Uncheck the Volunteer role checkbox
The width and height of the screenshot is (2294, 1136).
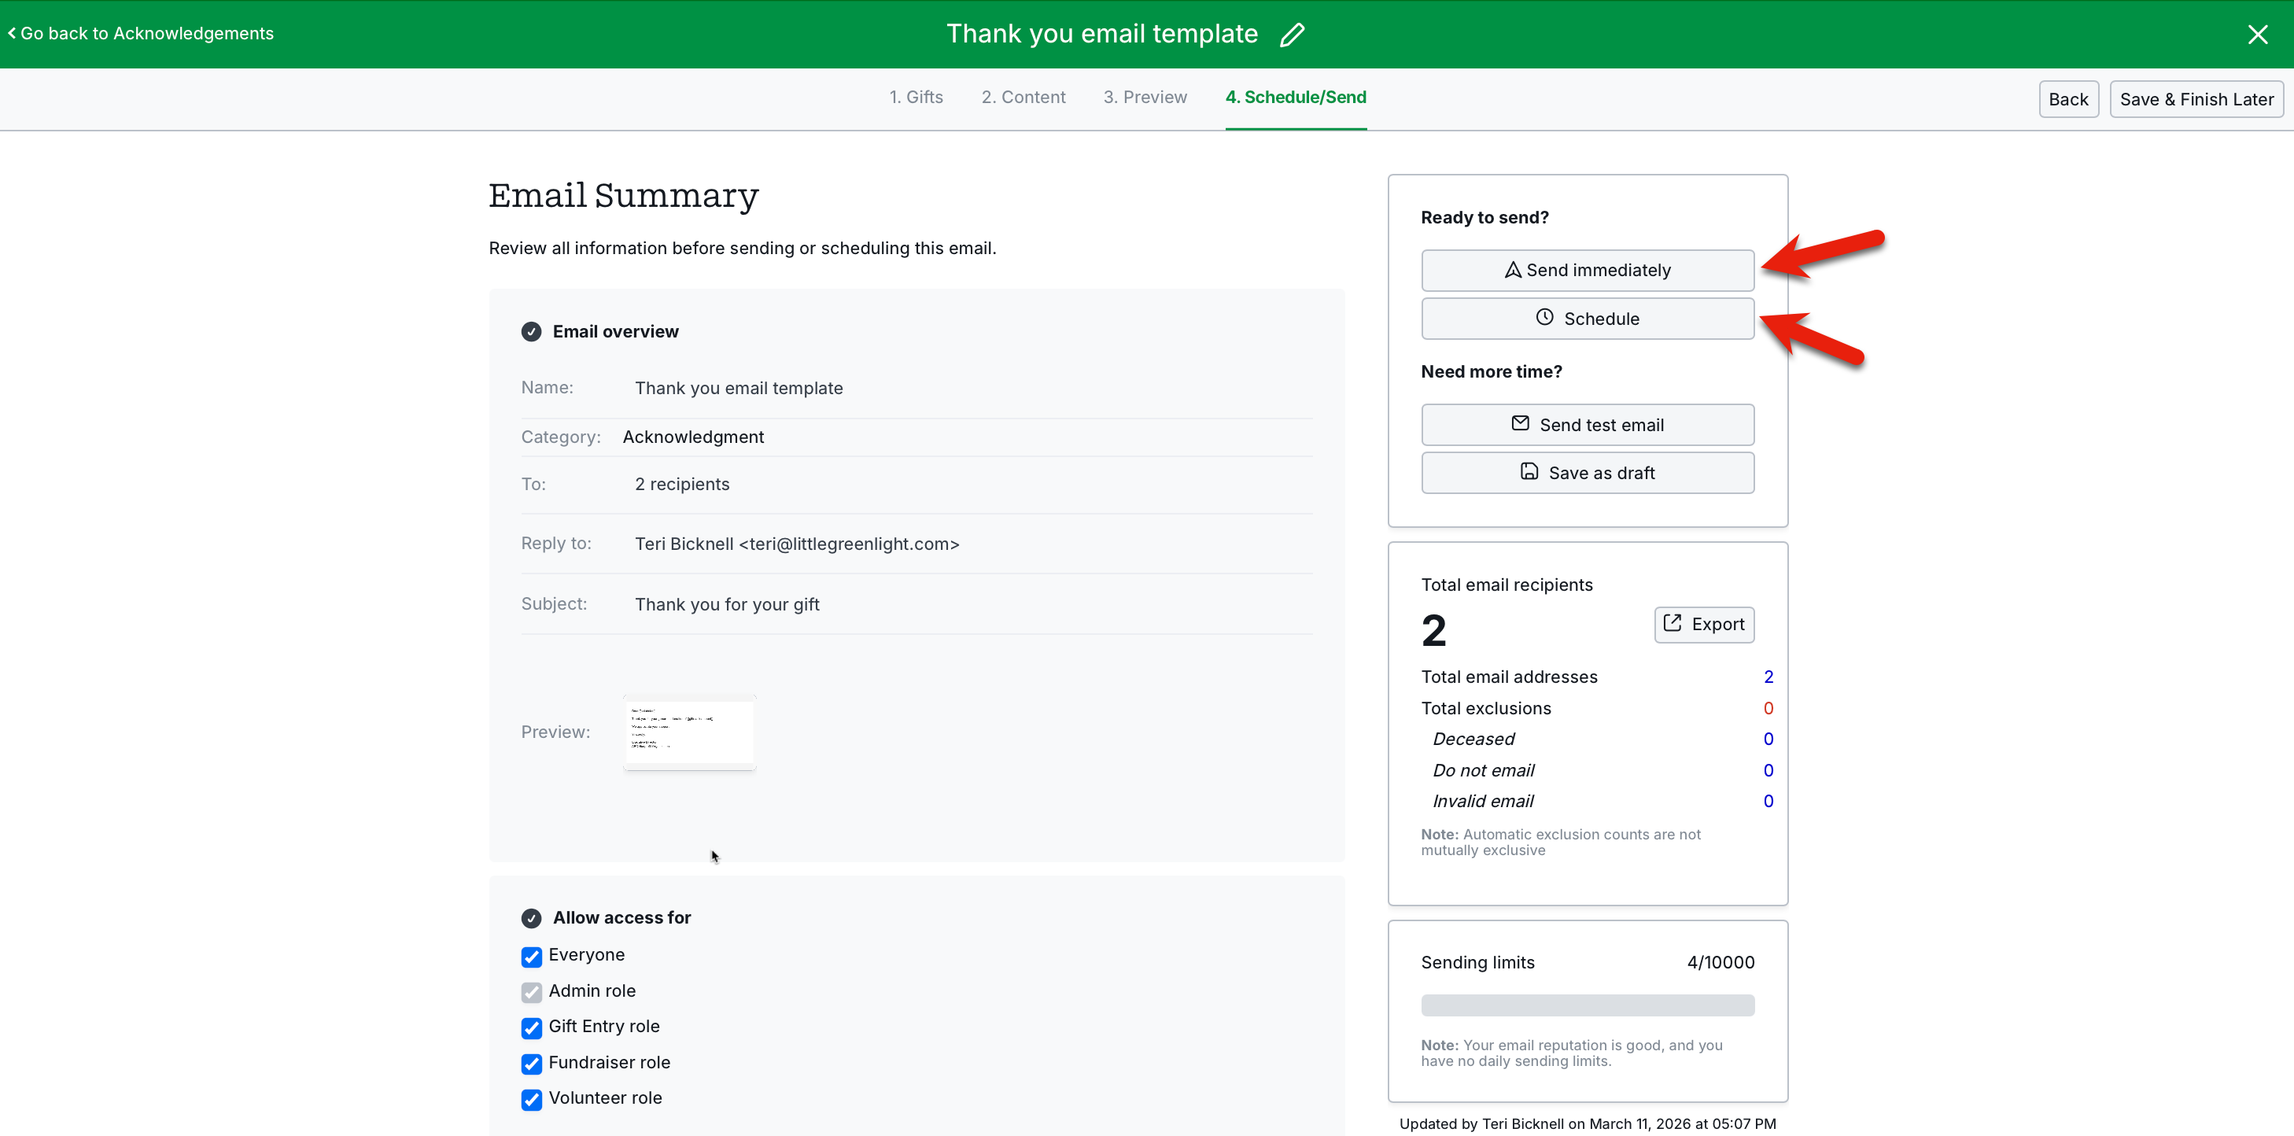tap(532, 1100)
